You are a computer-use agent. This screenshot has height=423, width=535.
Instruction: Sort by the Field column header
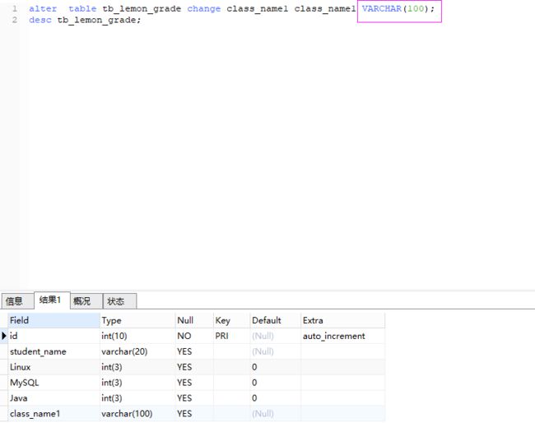tap(53, 321)
